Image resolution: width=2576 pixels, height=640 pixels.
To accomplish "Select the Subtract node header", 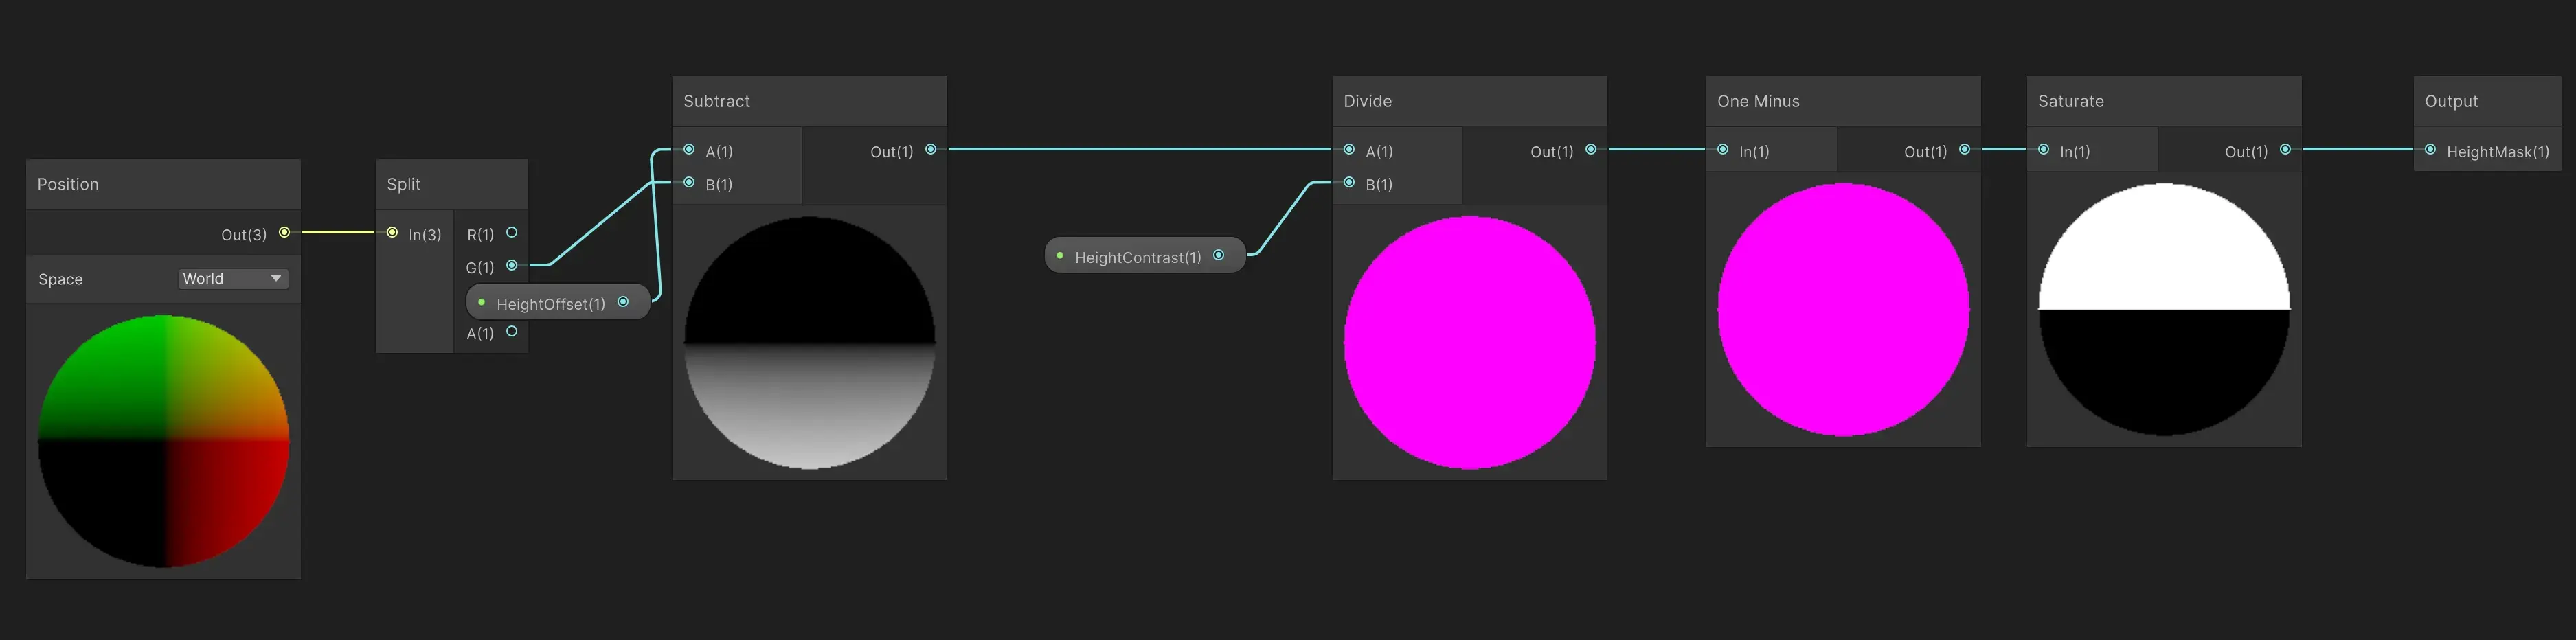I will (x=810, y=101).
